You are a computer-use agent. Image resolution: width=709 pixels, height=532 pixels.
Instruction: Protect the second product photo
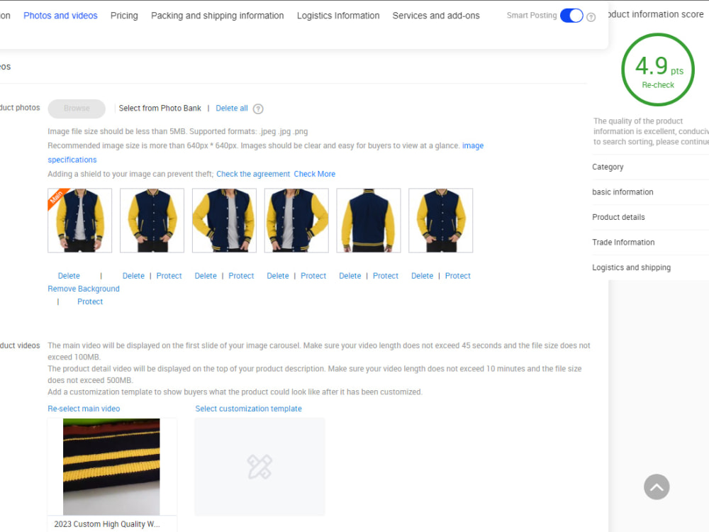(x=169, y=275)
